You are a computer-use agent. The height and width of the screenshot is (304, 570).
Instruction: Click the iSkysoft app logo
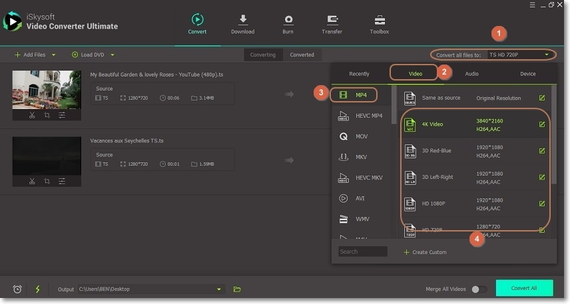point(13,21)
